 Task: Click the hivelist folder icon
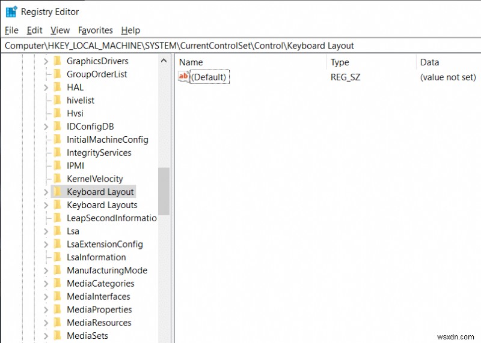point(57,100)
